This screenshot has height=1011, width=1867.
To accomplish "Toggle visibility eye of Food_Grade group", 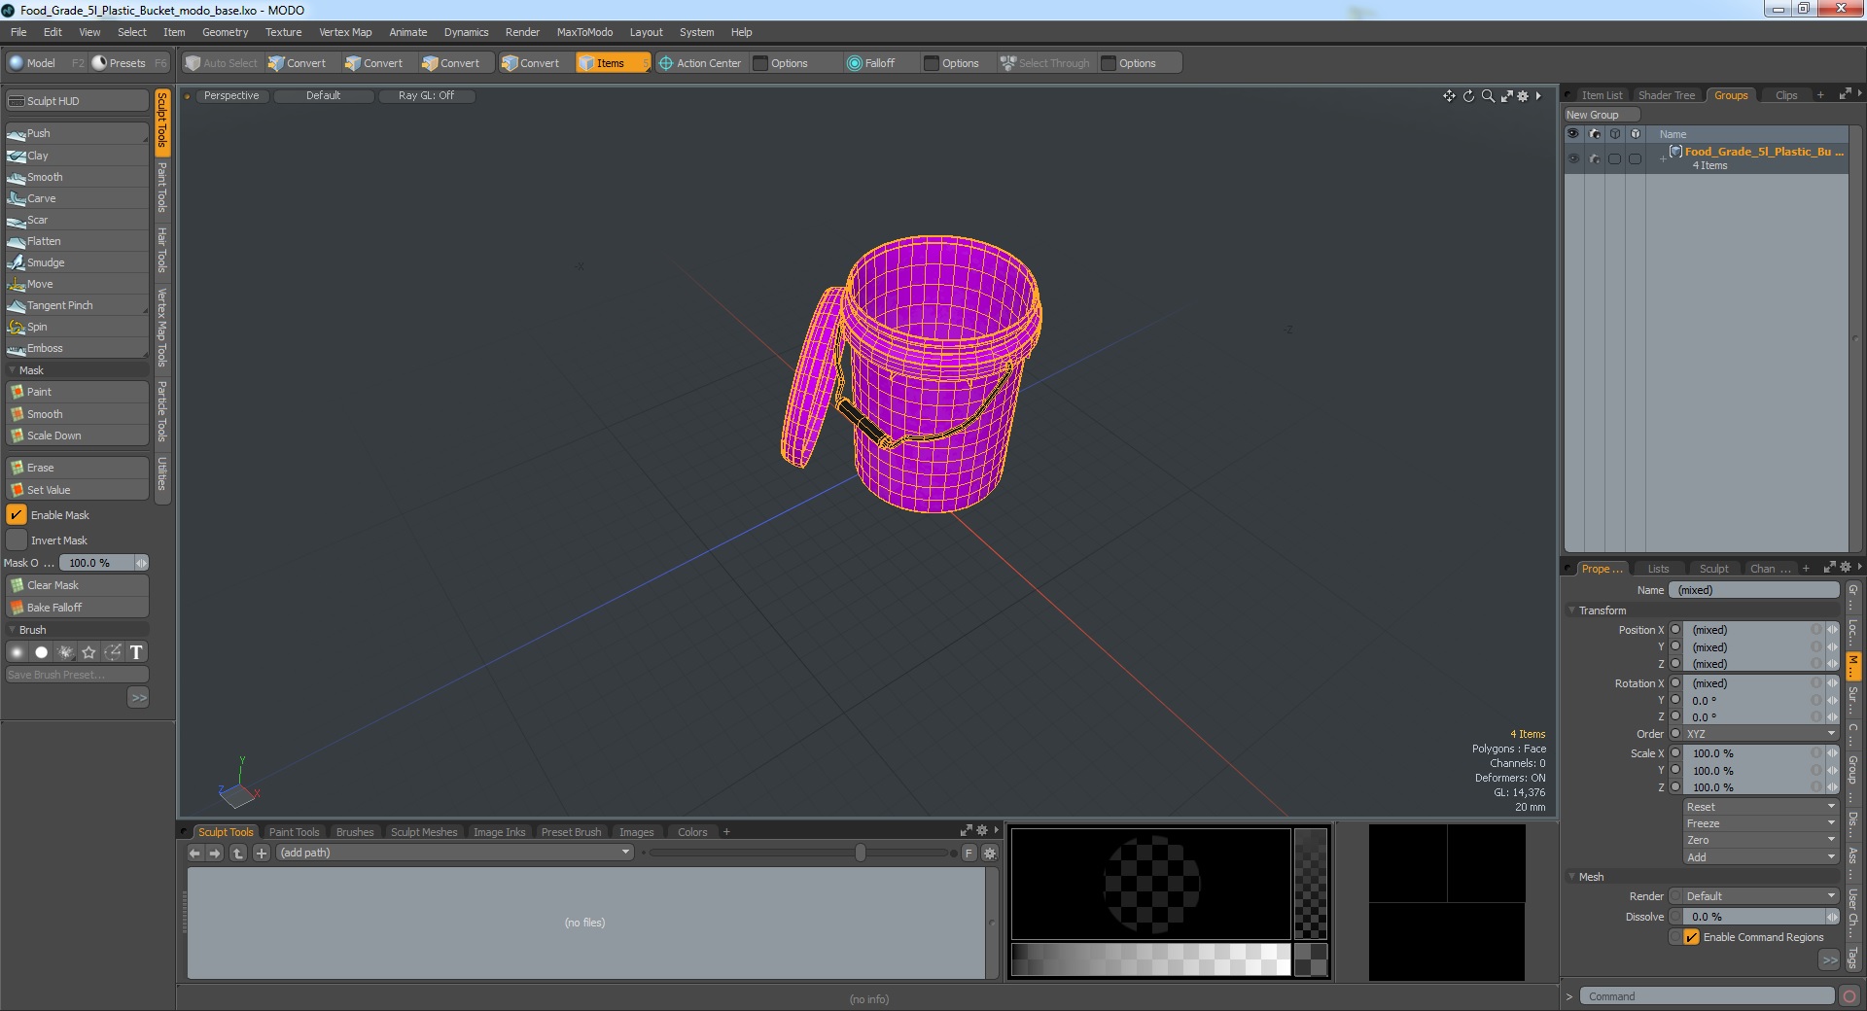I will coord(1573,158).
